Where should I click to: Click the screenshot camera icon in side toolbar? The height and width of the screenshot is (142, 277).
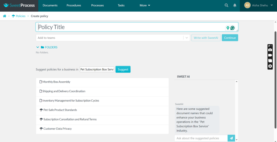[x=270, y=50]
